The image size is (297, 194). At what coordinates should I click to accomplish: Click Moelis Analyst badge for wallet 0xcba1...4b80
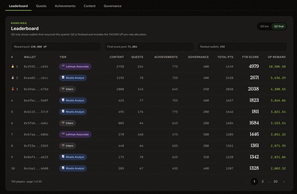pos(73,168)
